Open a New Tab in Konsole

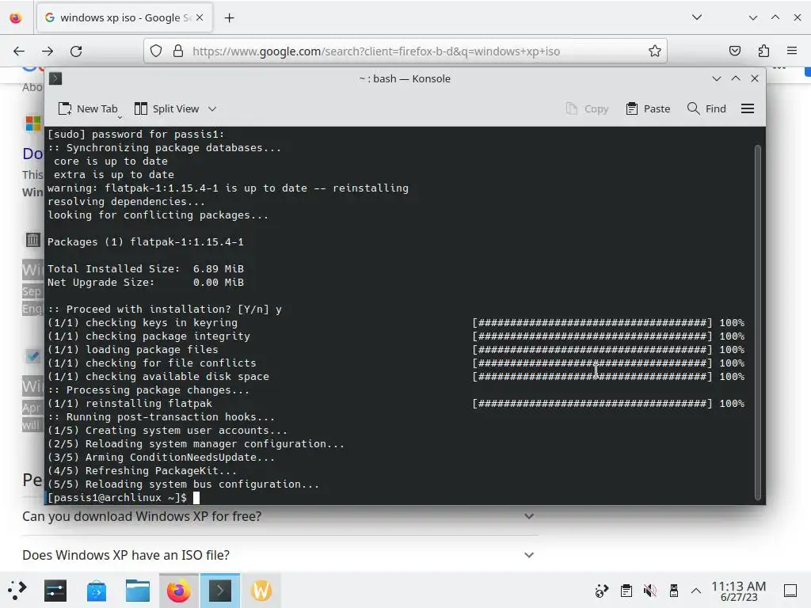click(x=87, y=108)
